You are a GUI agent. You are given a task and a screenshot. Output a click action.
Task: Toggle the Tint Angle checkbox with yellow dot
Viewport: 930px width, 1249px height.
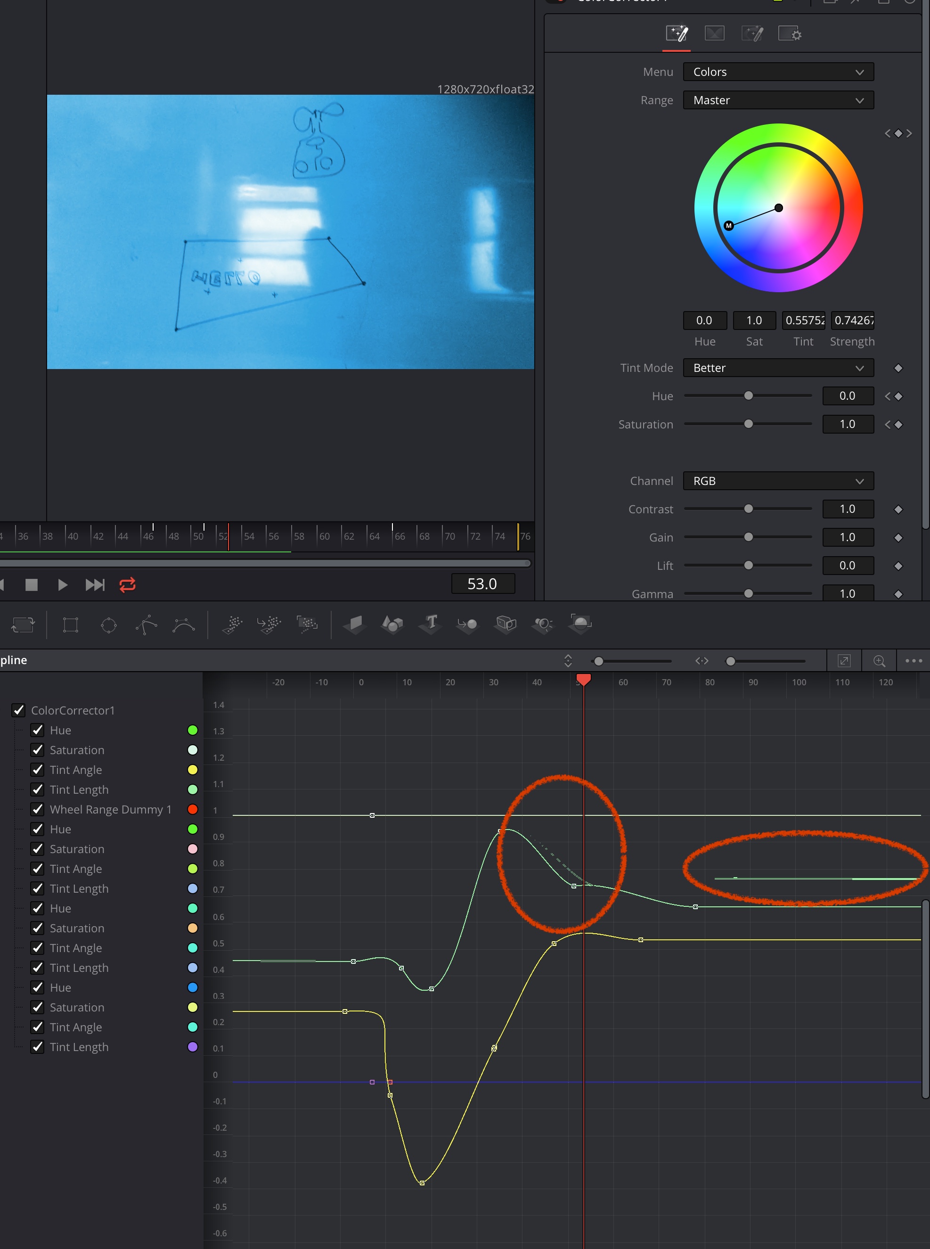tap(37, 769)
